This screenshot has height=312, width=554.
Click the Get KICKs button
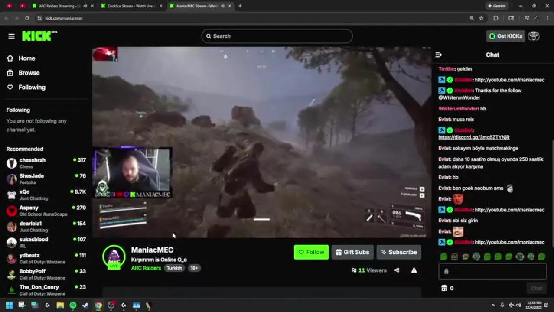click(x=505, y=36)
